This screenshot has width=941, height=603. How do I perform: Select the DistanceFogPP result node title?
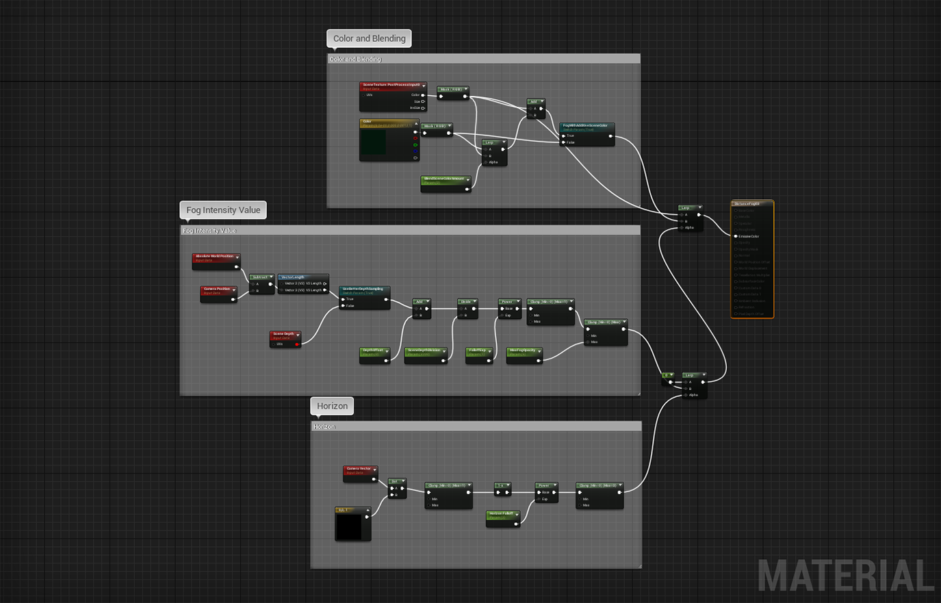[747, 203]
